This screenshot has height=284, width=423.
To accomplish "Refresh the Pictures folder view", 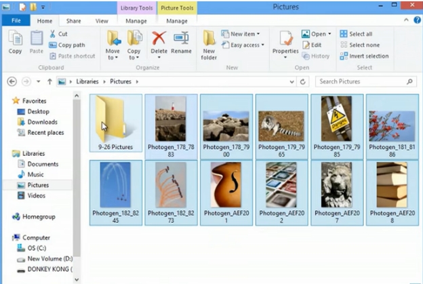I will (303, 81).
